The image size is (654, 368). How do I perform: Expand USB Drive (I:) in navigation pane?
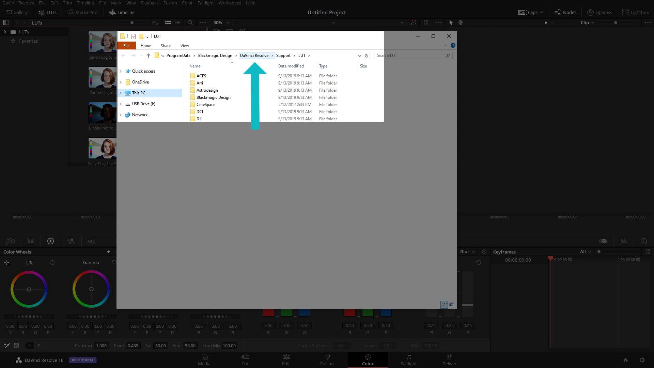point(121,104)
